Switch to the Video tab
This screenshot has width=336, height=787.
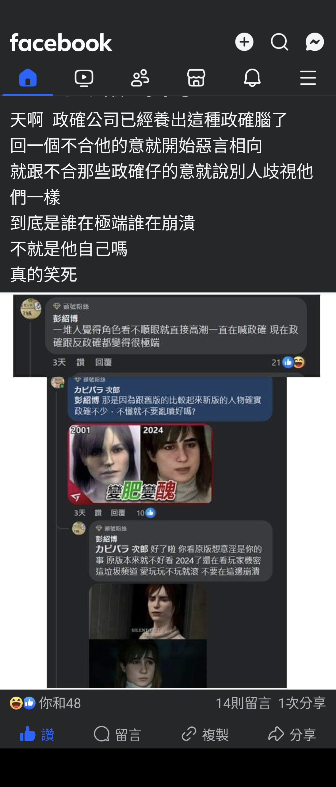coord(84,78)
